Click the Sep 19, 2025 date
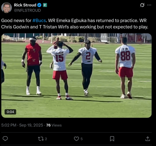Viewport: 156px width, 146px height. coord(31,125)
